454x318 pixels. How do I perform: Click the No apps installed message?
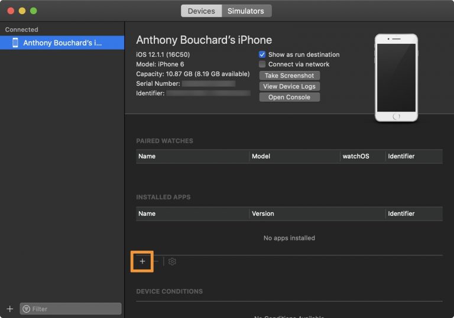tap(289, 238)
